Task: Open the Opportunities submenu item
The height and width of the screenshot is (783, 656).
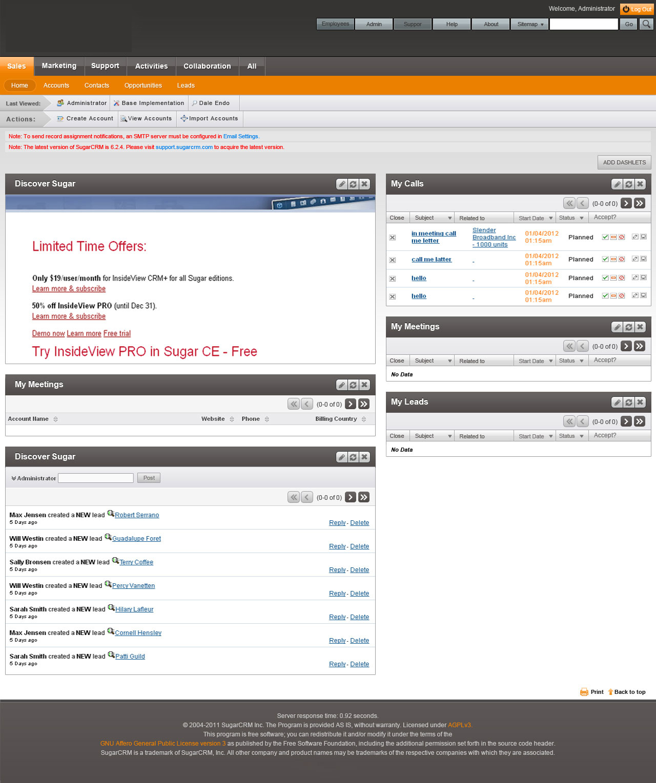Action: point(143,86)
